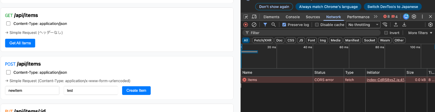Toggle the network filter funnel icon
The width and height of the screenshot is (435, 112).
tap(265, 25)
